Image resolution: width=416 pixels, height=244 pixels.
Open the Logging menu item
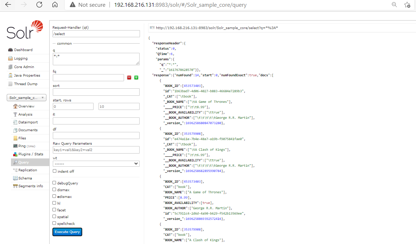(21, 59)
